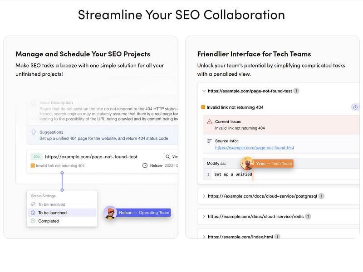Open the Source Info page-not-found-test link

click(255, 148)
